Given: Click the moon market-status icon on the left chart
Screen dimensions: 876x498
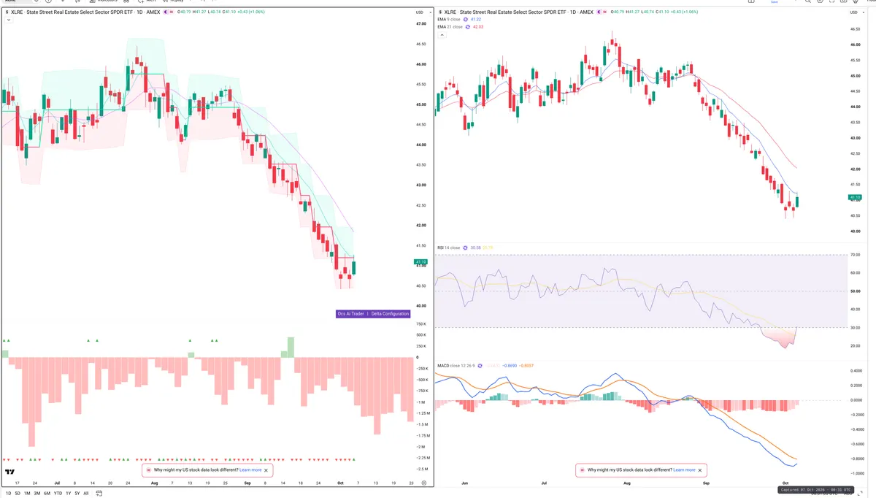Looking at the screenshot, I should (x=164, y=12).
